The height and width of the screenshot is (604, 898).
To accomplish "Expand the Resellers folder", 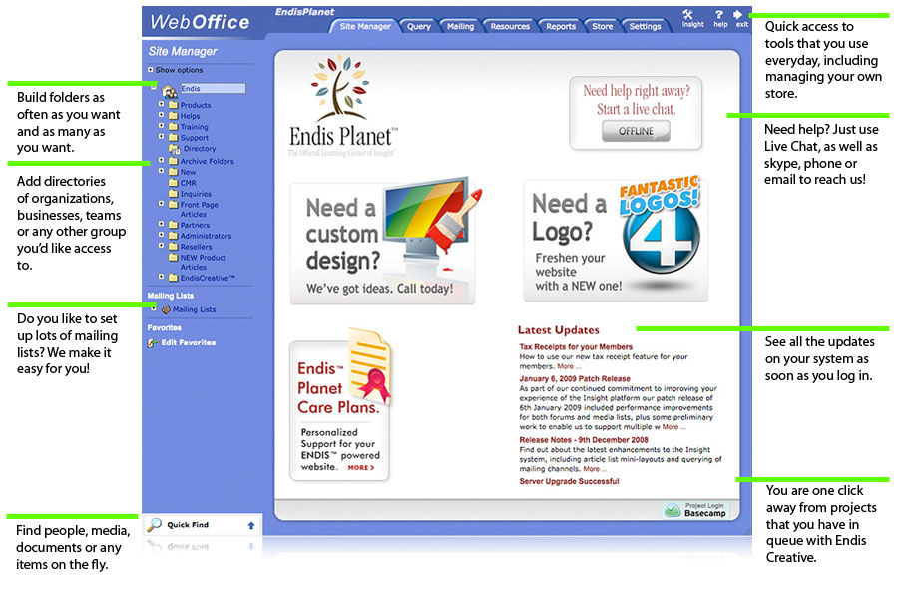I will [x=161, y=246].
